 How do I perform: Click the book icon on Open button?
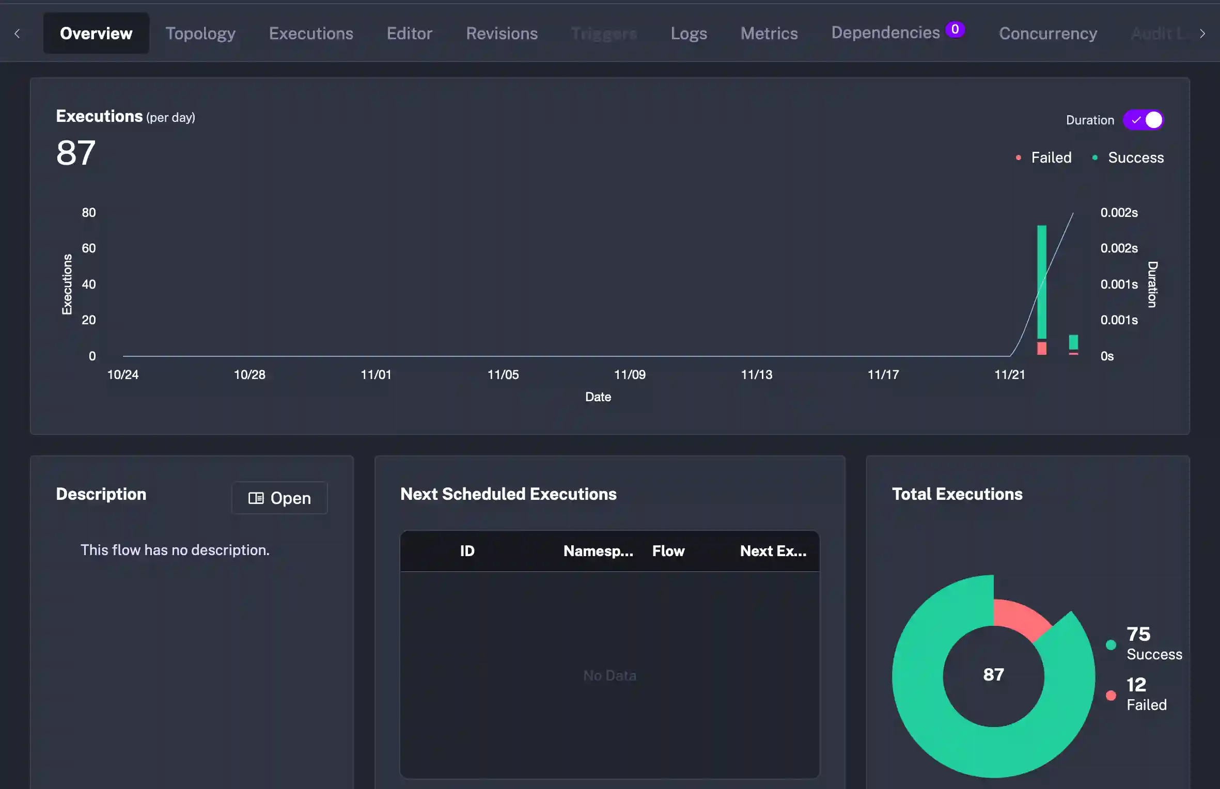tap(256, 498)
